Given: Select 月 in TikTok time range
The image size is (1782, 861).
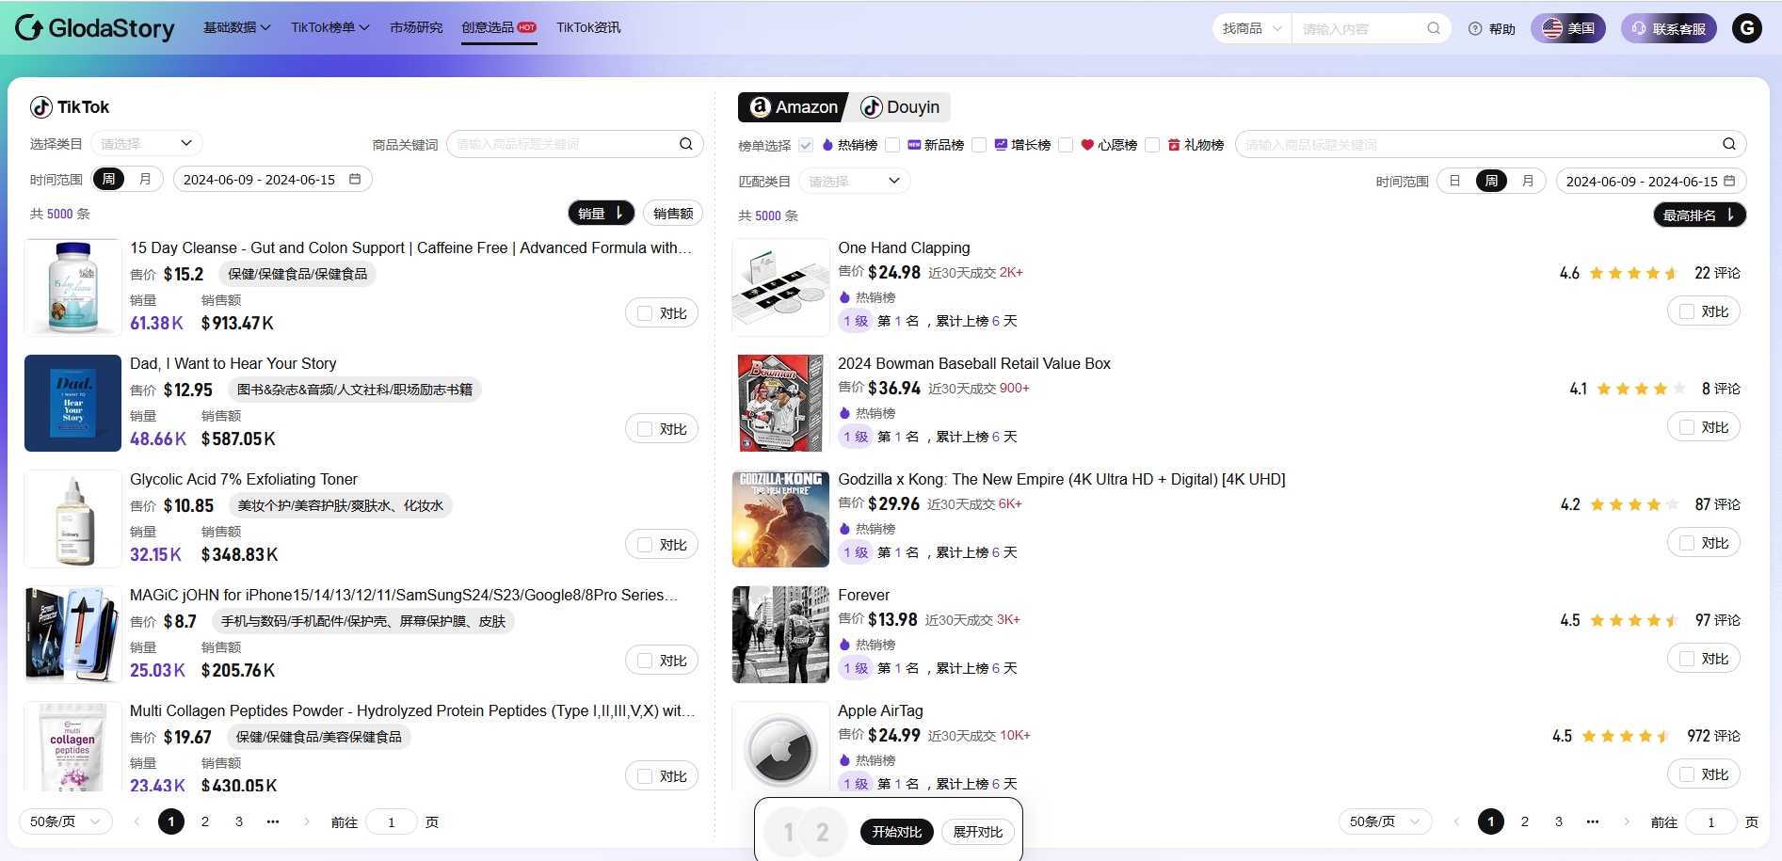Looking at the screenshot, I should 145,179.
